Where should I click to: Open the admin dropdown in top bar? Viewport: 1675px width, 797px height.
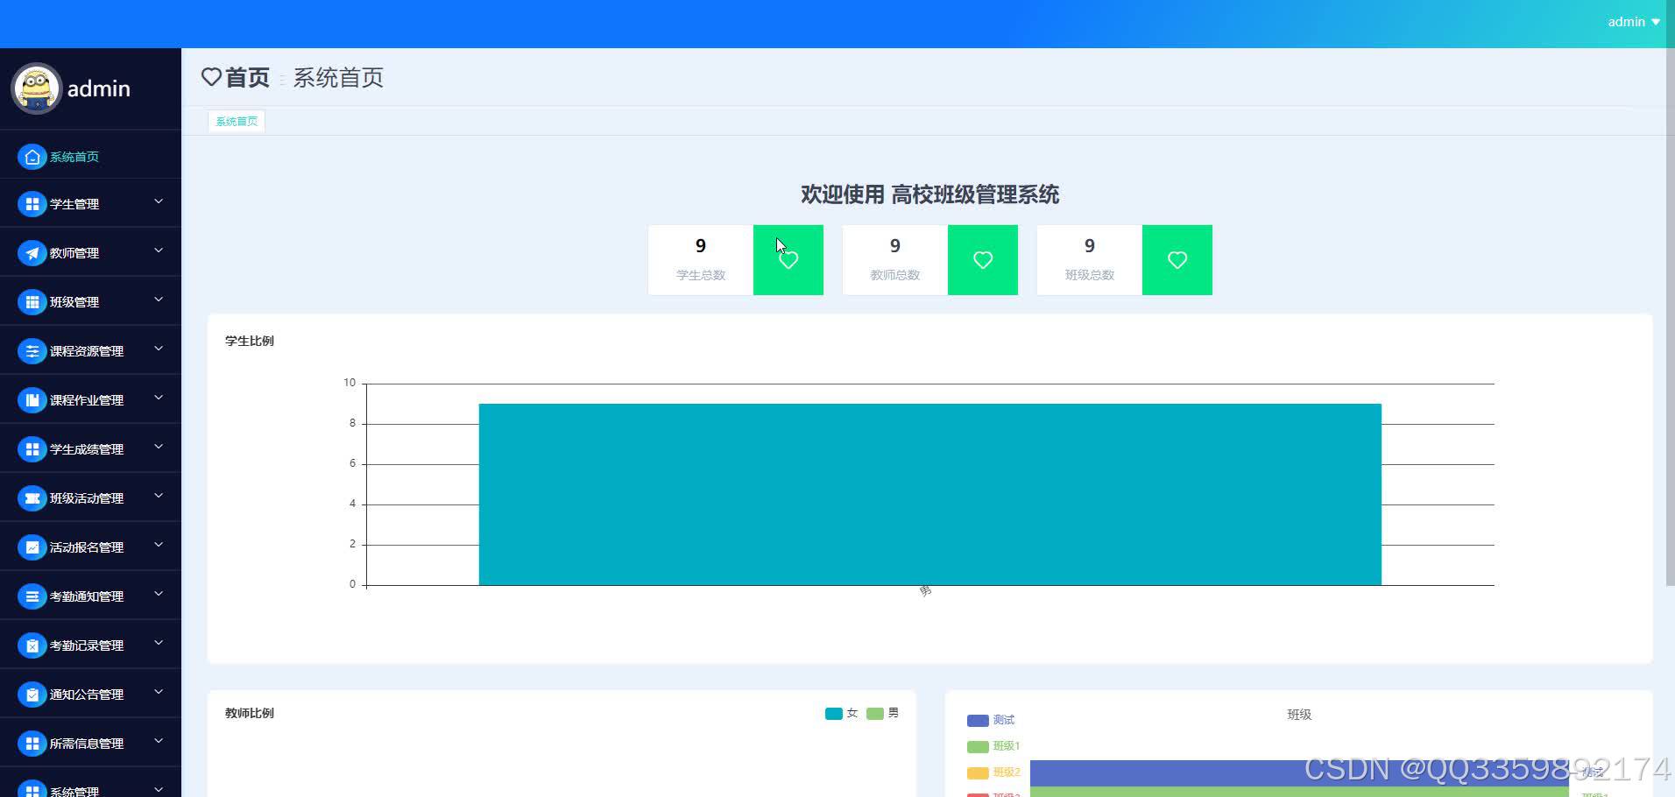pos(1634,22)
